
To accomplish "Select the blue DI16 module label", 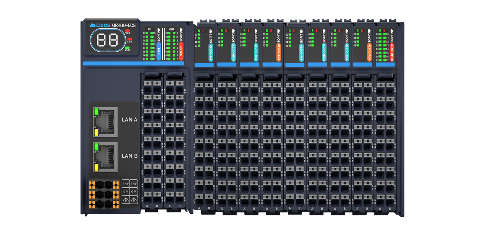I will 158,51.
